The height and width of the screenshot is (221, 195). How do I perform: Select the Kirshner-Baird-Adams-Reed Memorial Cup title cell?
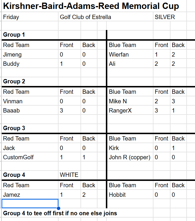tap(91, 6)
